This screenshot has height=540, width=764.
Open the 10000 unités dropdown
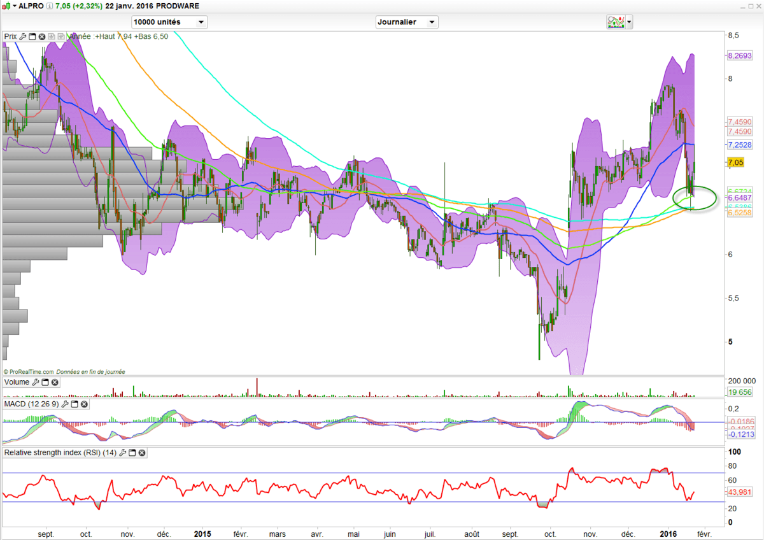169,22
